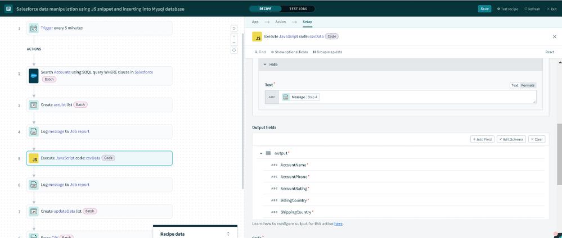This screenshot has width=562, height=238.
Task: Expand the Recipe data panel
Action: pyautogui.click(x=228, y=234)
